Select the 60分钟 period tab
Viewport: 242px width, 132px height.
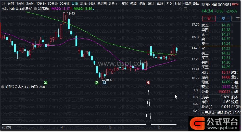pyautogui.click(x=64, y=3)
